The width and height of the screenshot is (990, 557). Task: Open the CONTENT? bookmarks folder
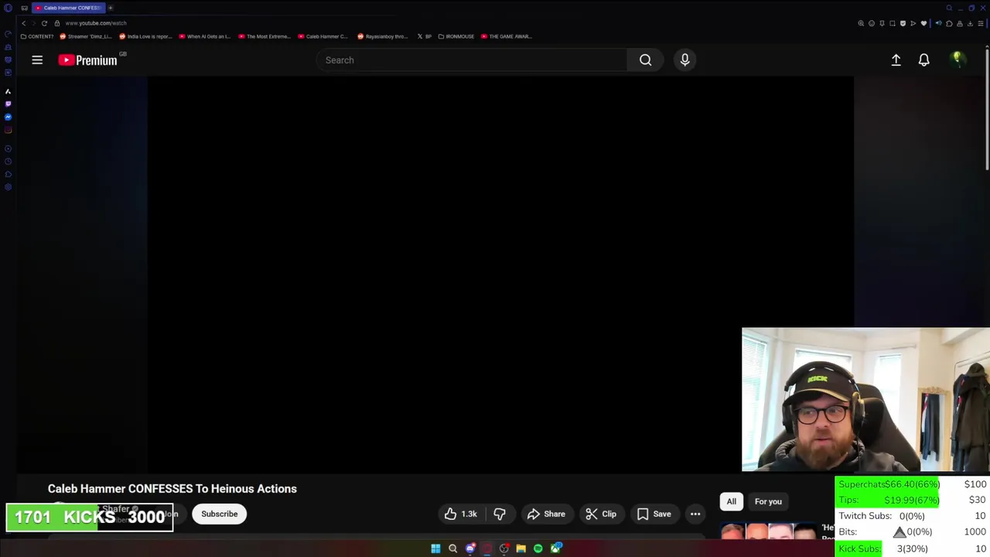click(37, 36)
